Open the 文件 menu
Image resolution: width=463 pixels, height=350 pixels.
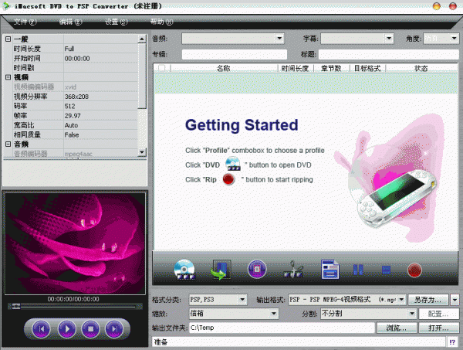pos(25,22)
